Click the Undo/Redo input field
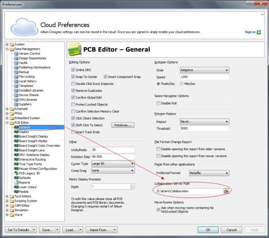The width and height of the screenshot is (269, 238). 113,150
